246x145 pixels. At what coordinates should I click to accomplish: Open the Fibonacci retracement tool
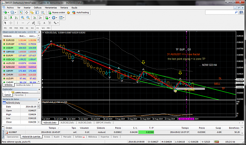(39, 23)
